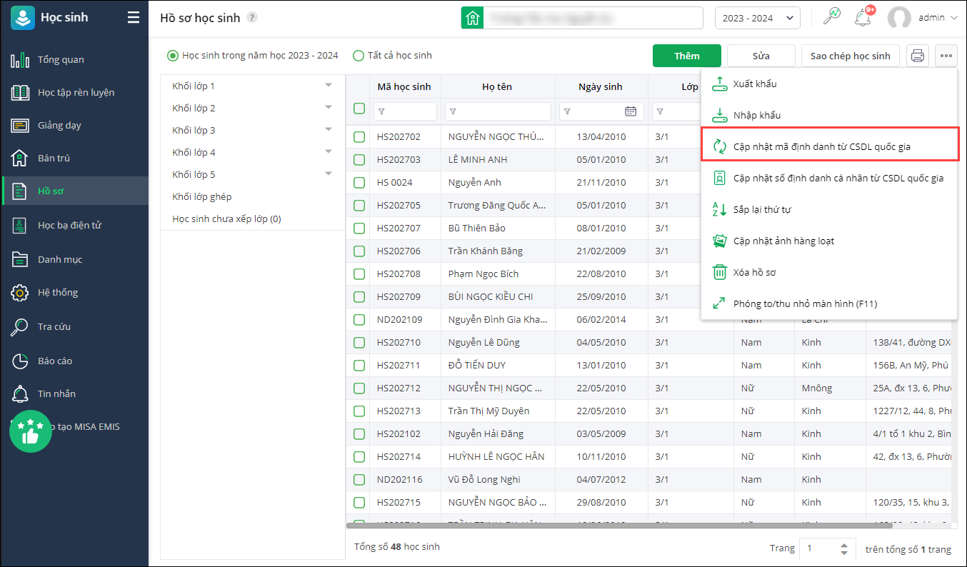967x567 pixels.
Task: Click the green school home icon
Action: click(471, 18)
